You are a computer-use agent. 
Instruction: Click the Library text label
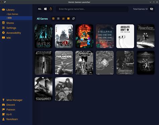pyautogui.click(x=10, y=10)
